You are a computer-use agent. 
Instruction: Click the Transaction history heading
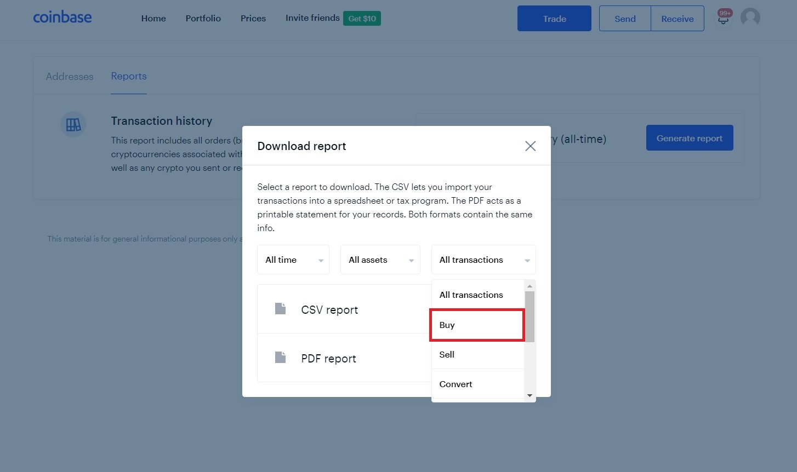[x=162, y=121]
